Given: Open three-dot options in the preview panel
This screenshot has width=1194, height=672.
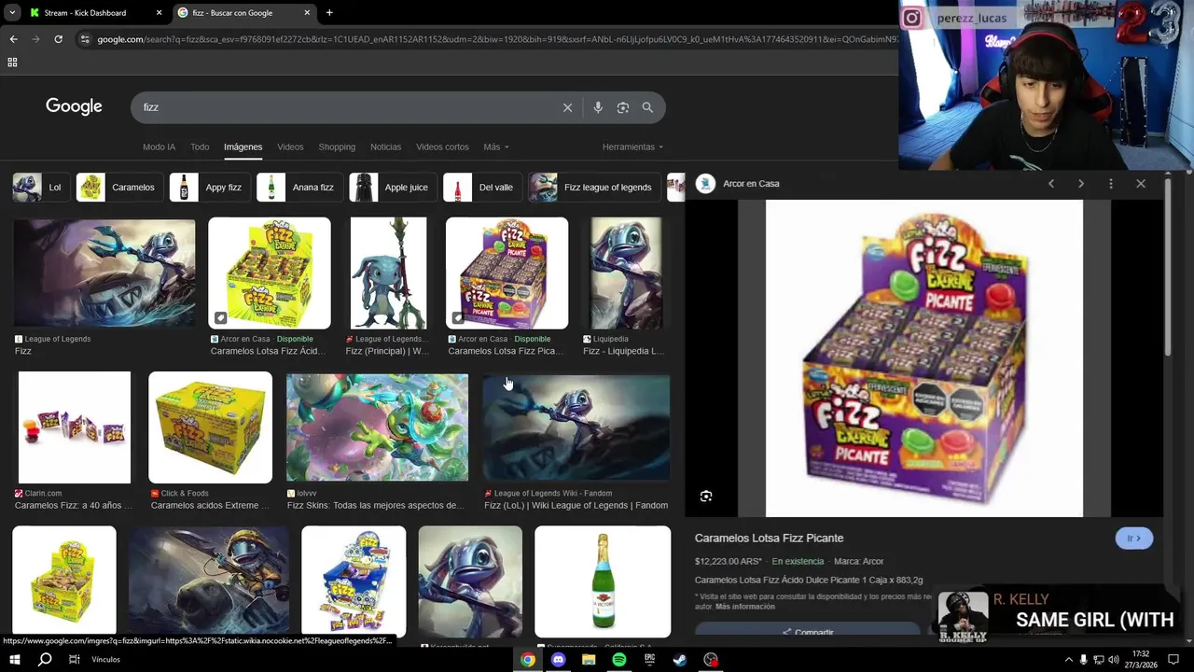Looking at the screenshot, I should tap(1111, 184).
